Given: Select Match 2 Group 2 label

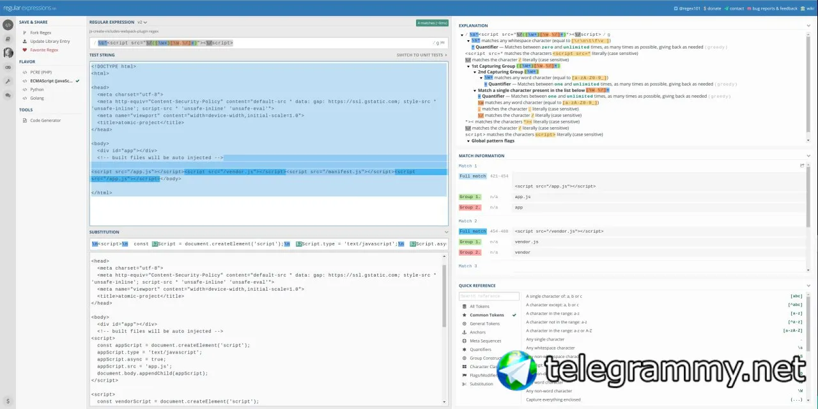Looking at the screenshot, I should [470, 252].
